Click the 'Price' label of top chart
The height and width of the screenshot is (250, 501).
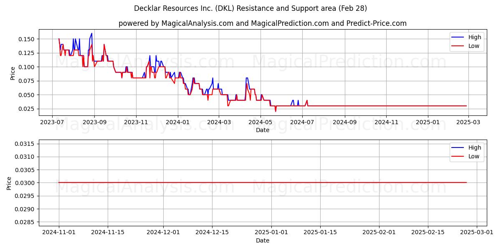(13, 73)
